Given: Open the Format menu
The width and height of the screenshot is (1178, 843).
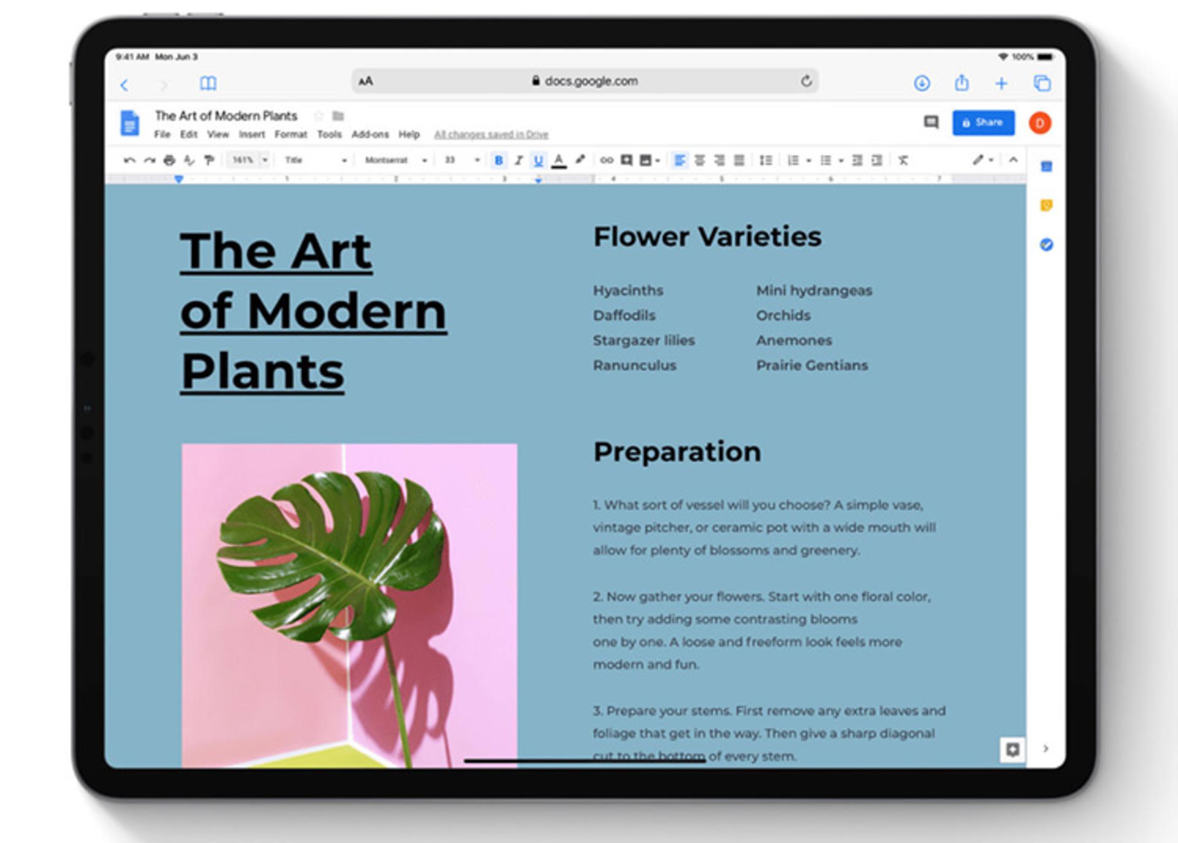Looking at the screenshot, I should point(290,134).
